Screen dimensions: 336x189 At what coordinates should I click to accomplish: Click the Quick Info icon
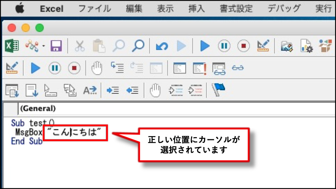pos(50,90)
